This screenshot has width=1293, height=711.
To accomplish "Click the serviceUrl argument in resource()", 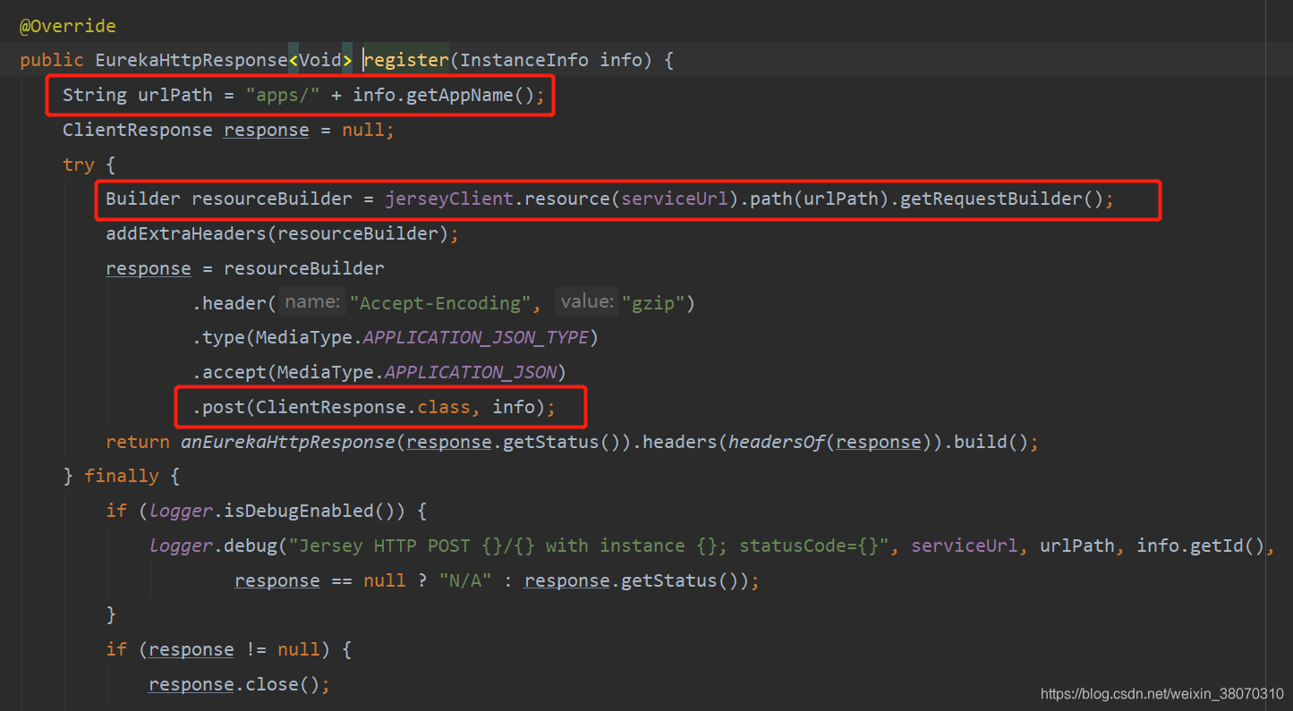I will [675, 199].
